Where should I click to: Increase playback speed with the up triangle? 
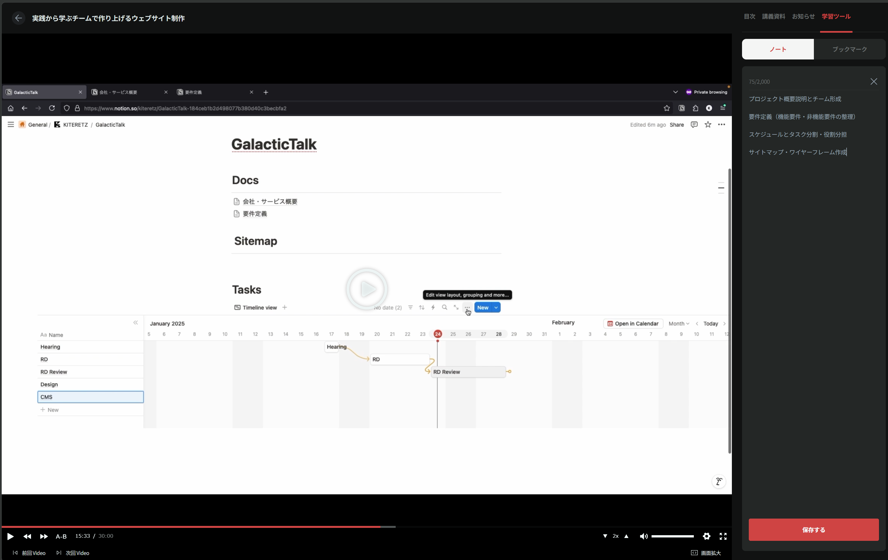[626, 536]
